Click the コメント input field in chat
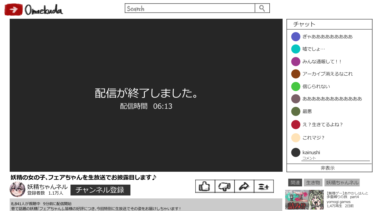 [335, 158]
